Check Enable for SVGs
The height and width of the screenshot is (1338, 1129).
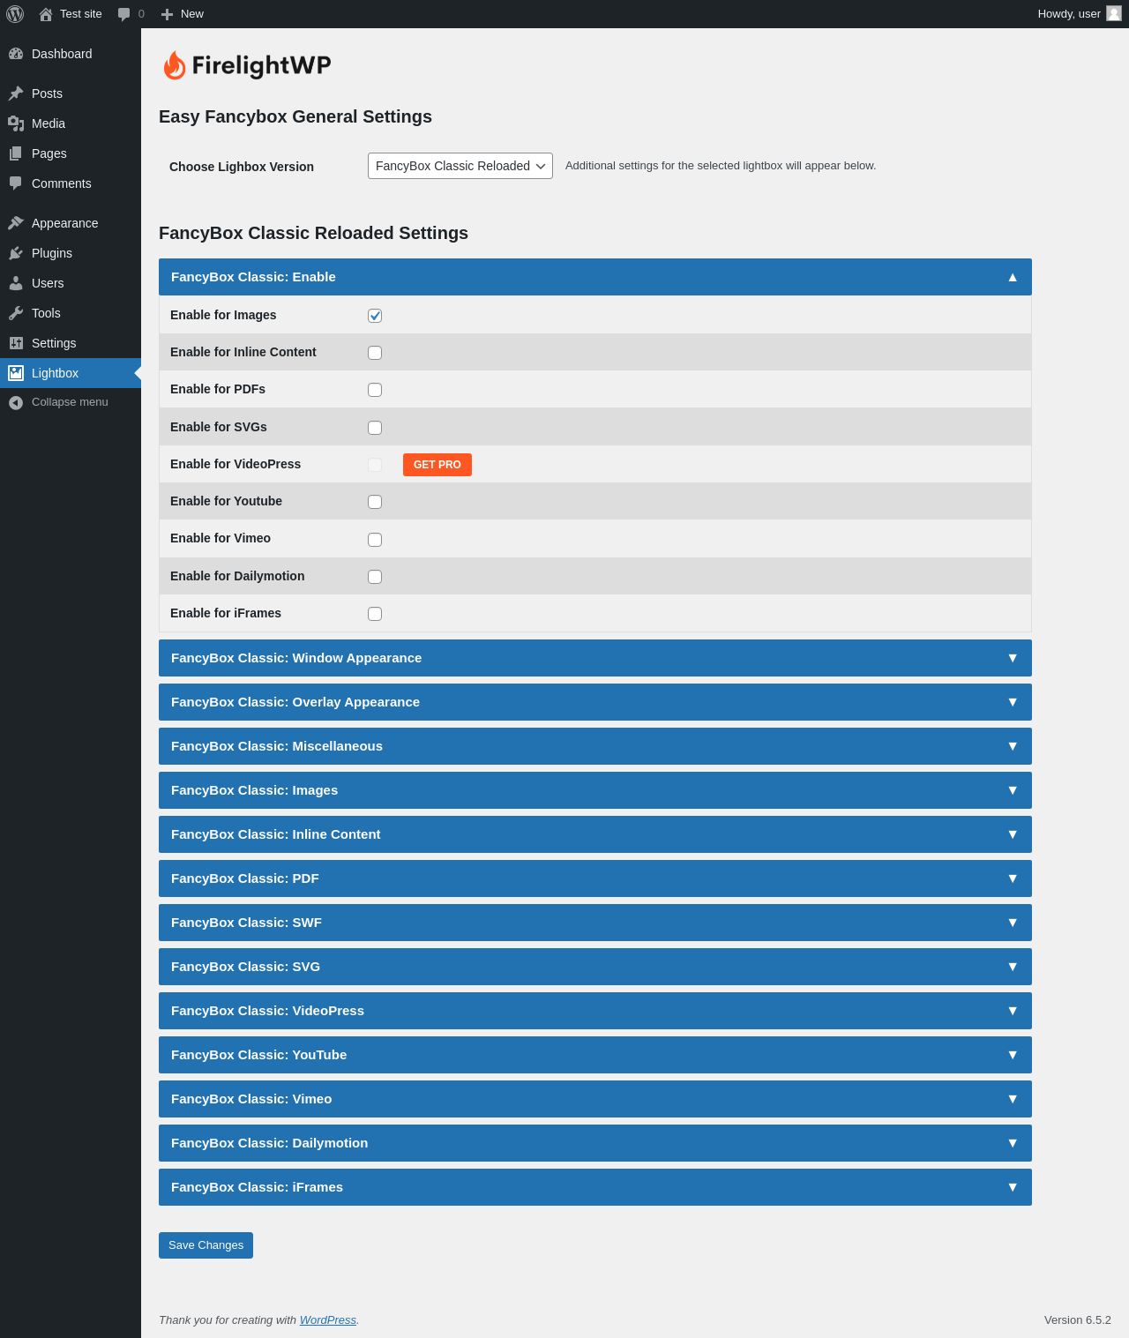(375, 428)
